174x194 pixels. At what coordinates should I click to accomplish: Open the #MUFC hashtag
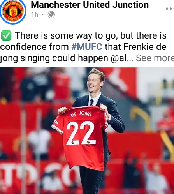pos(87,47)
